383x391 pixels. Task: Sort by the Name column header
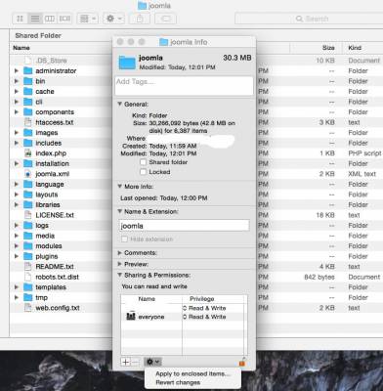point(21,48)
